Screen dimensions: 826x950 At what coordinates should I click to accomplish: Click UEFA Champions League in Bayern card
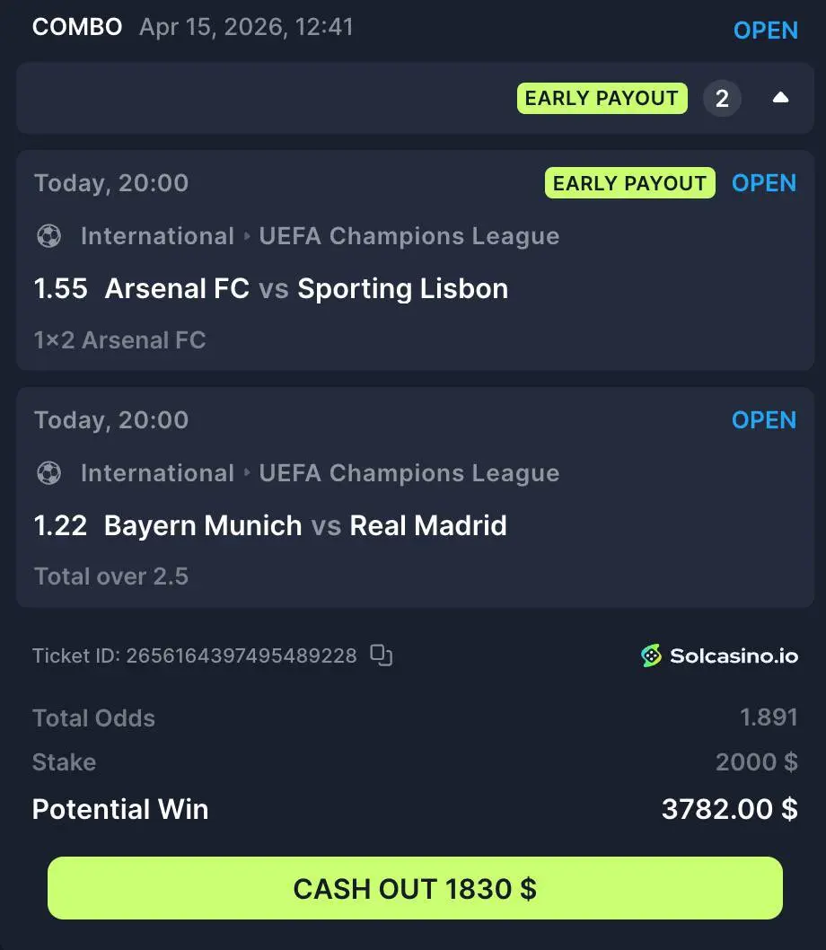pyautogui.click(x=409, y=472)
